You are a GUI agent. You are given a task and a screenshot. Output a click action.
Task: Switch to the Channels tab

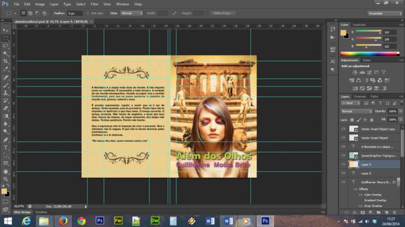(x=360, y=96)
